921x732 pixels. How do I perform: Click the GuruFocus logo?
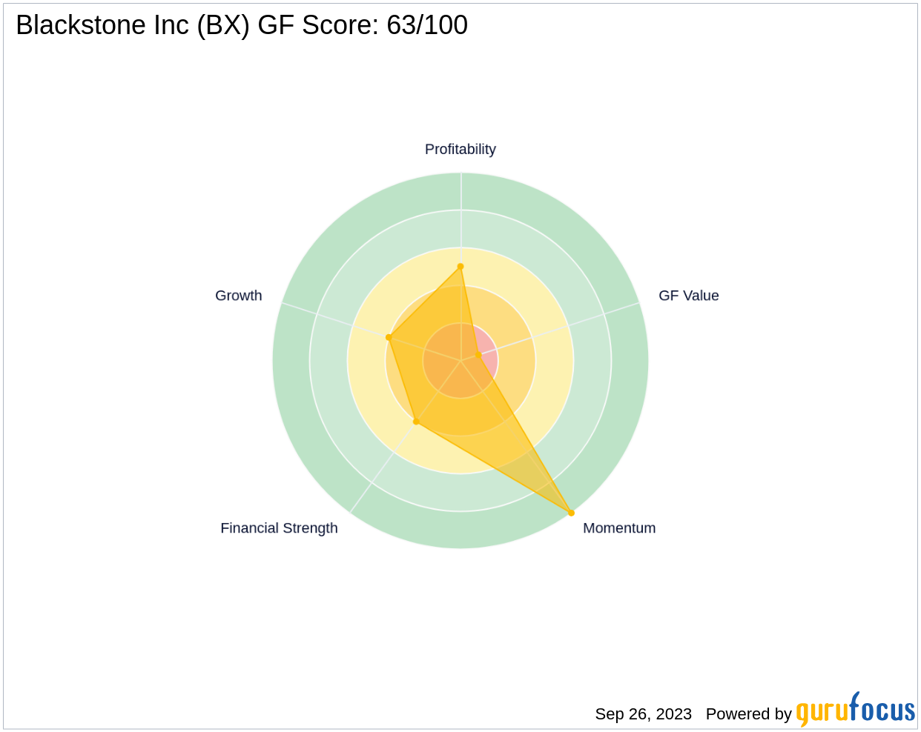click(855, 711)
